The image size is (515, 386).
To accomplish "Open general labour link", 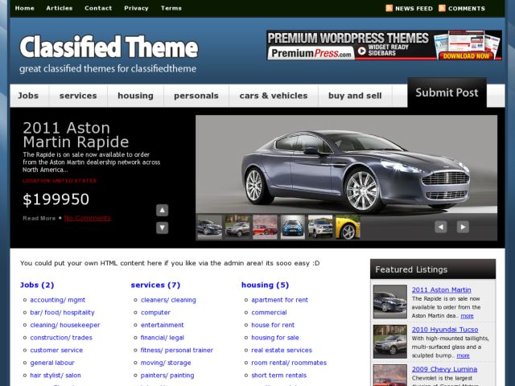I will [x=52, y=363].
